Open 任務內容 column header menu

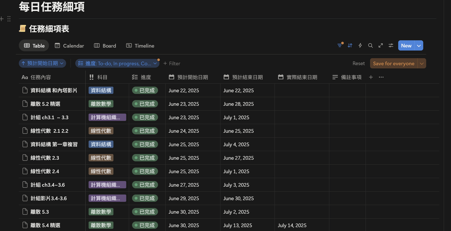click(52, 77)
